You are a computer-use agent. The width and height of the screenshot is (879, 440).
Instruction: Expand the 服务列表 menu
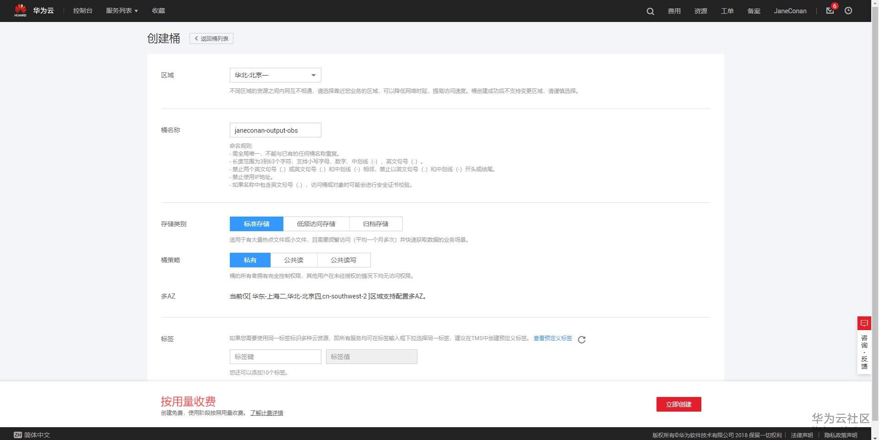point(122,11)
